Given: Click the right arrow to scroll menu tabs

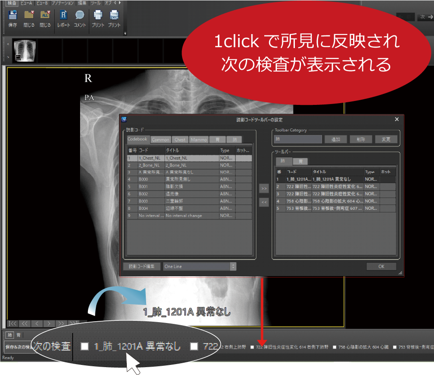Looking at the screenshot, I should click(119, 3).
